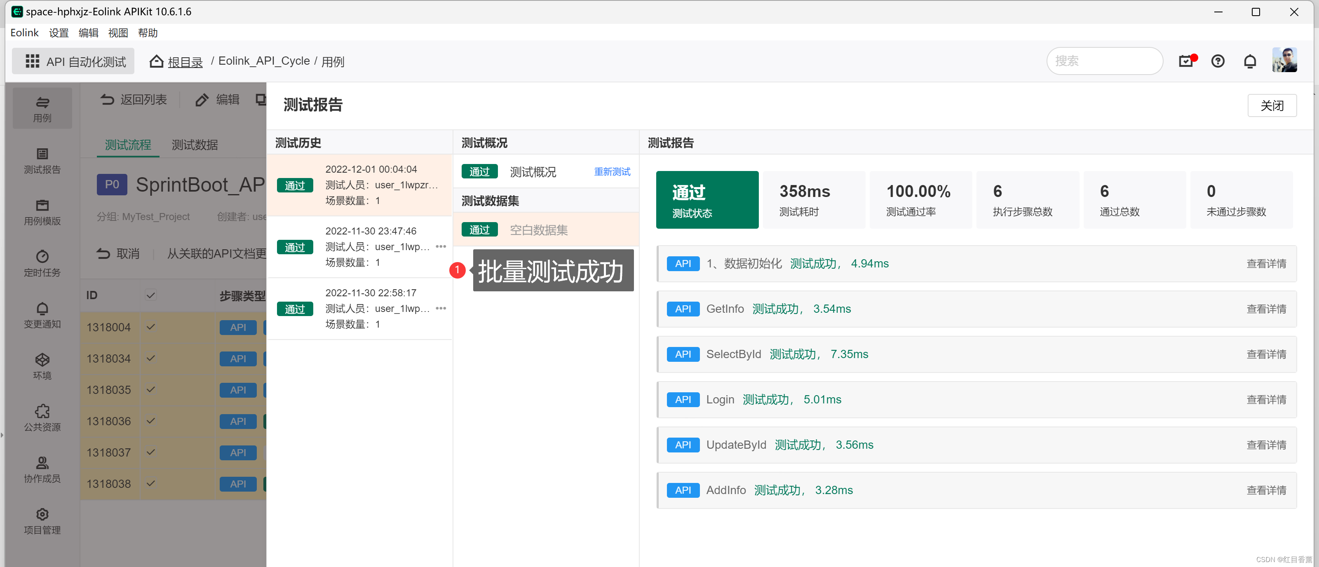1319x567 pixels.
Task: Open more options for 23:47:46 history entry
Action: [440, 247]
